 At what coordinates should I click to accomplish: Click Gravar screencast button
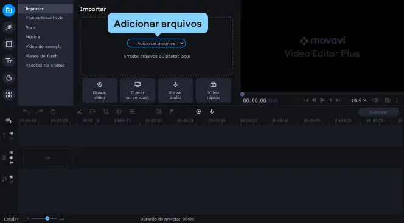click(x=138, y=91)
